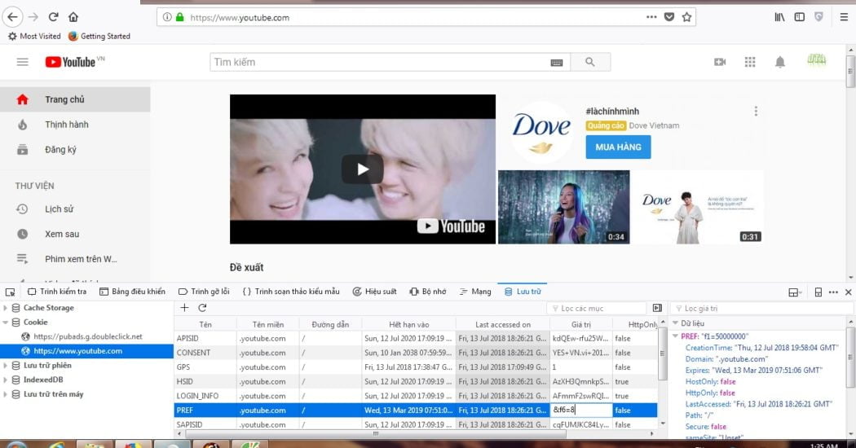Open Trình soạn thảo kiểu mẫu tab
The image size is (856, 448).
coord(291,292)
